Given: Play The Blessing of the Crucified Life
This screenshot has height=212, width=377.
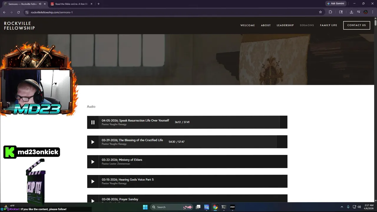Looking at the screenshot, I should [93, 142].
